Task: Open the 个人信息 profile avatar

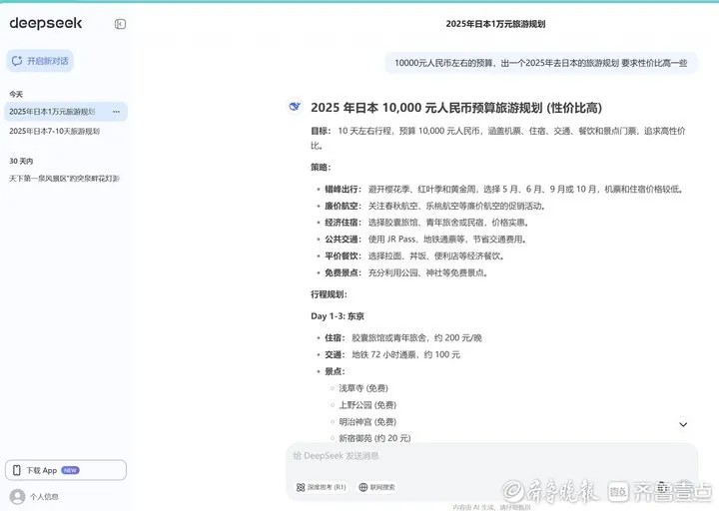Action: (17, 496)
